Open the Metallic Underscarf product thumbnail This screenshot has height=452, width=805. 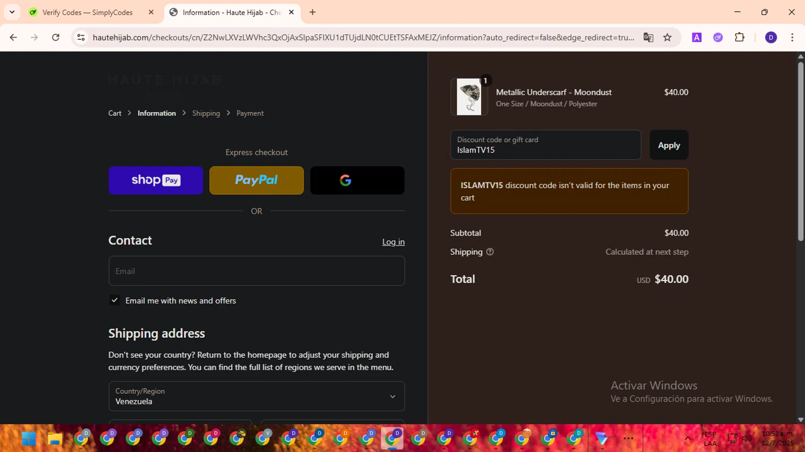469,97
